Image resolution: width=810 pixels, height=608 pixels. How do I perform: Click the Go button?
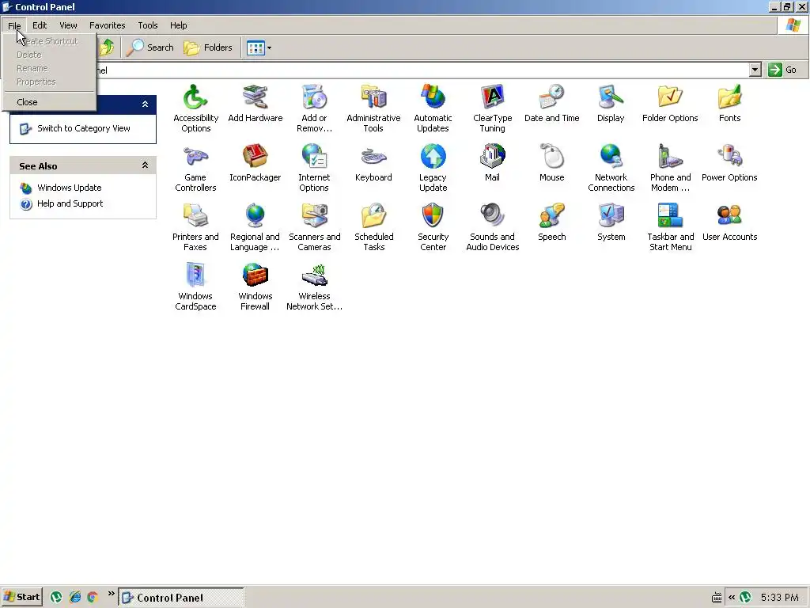[782, 70]
